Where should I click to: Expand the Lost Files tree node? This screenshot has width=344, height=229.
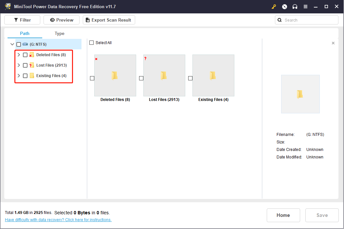click(19, 65)
